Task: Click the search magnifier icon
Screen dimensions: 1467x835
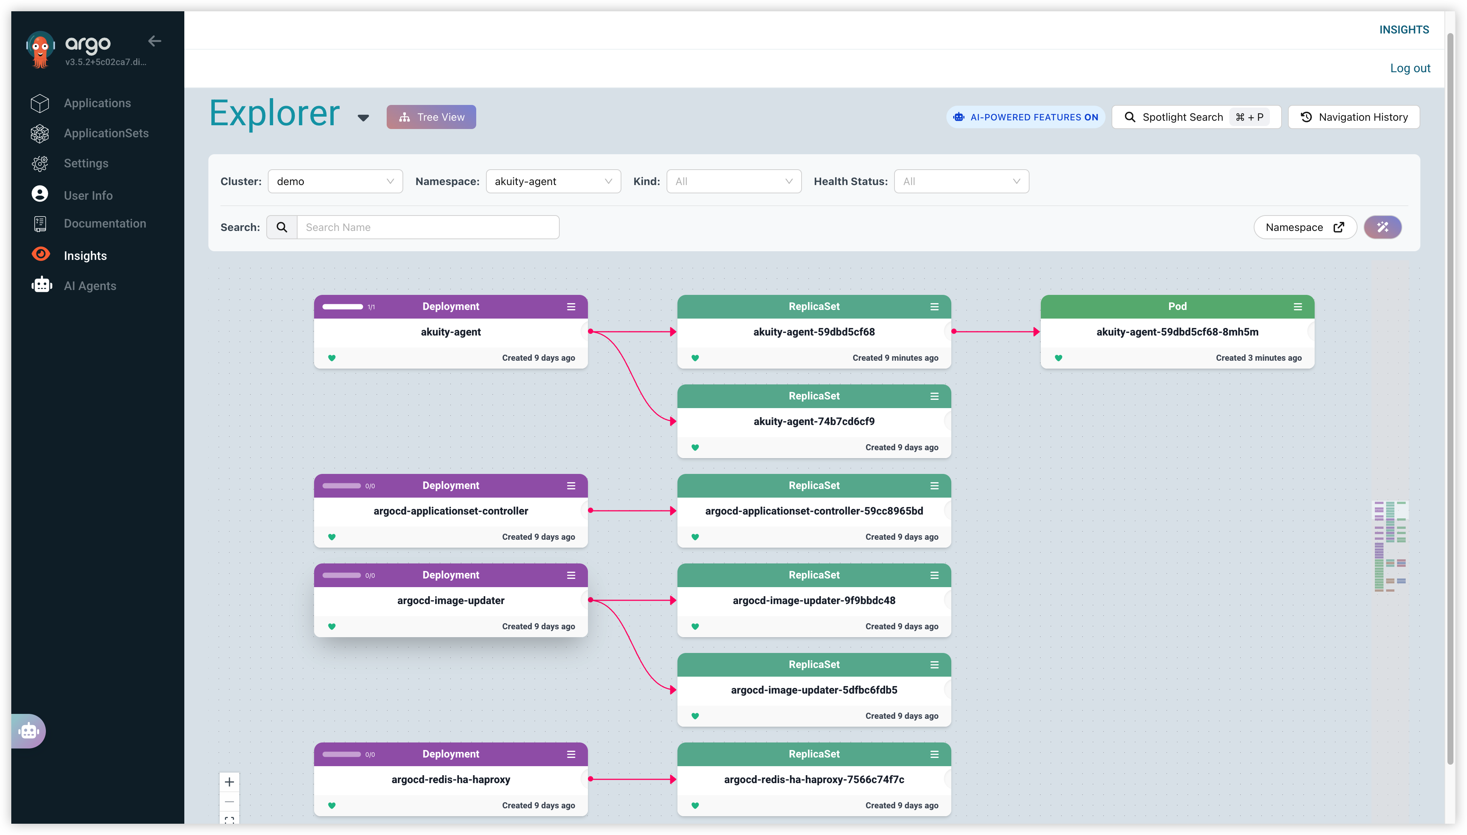Action: [282, 227]
